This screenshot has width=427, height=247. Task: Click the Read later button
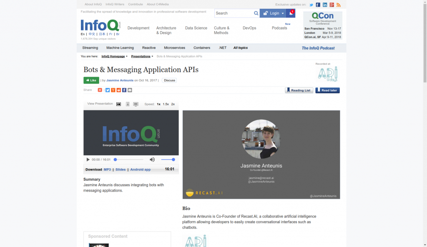pyautogui.click(x=327, y=90)
